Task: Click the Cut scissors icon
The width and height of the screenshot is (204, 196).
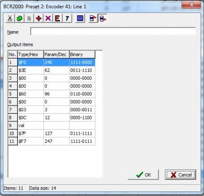Action: [x=10, y=18]
